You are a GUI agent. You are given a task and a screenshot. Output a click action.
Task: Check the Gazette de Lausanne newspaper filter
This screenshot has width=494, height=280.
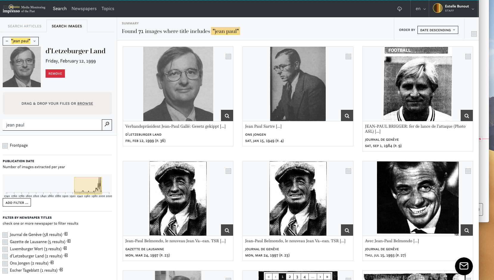point(5,242)
